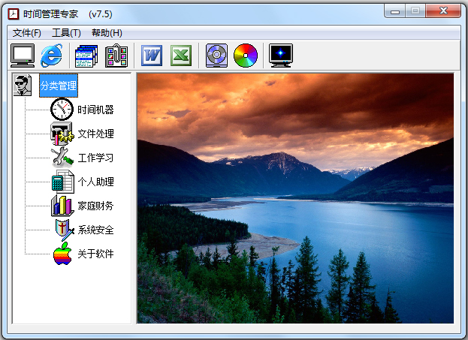Open the Word document toolbar icon
Image resolution: width=468 pixels, height=340 pixels.
(x=152, y=56)
